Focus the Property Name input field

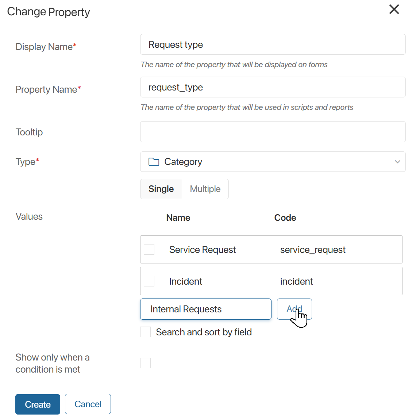click(273, 87)
